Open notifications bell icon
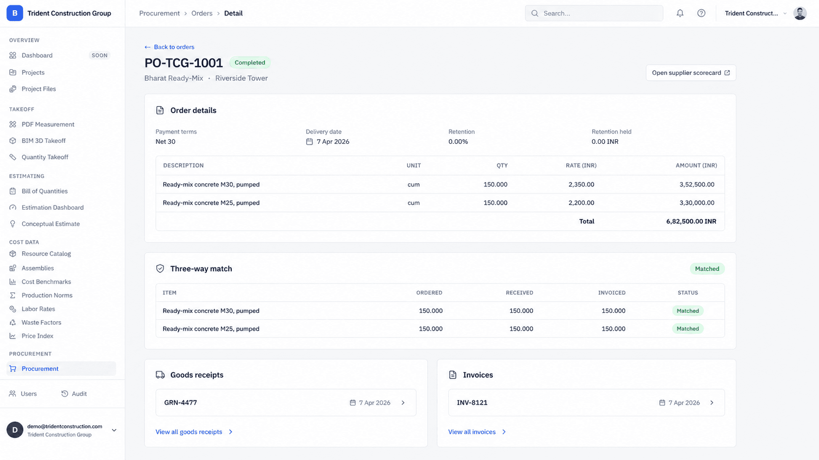Viewport: 819px width, 460px height. click(x=680, y=13)
